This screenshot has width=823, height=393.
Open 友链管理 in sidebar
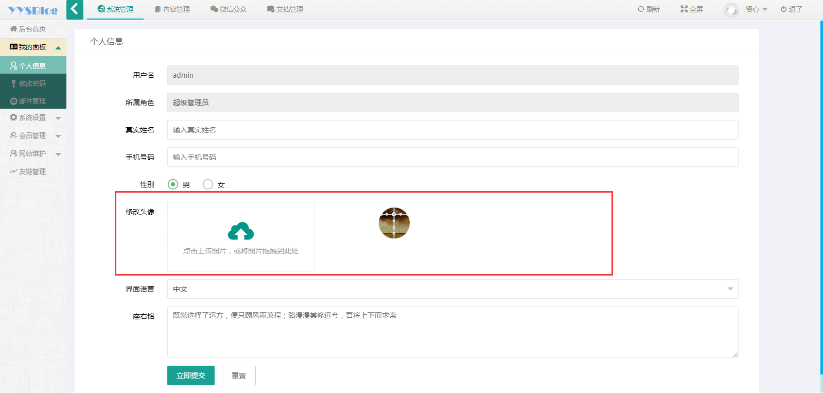(x=33, y=172)
